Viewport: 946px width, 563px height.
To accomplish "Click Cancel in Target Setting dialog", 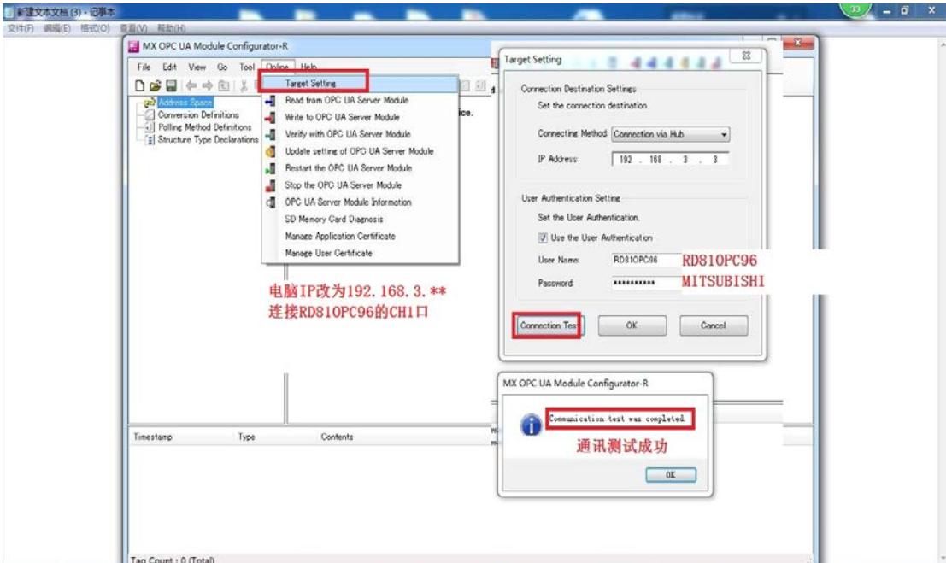I will tap(713, 325).
